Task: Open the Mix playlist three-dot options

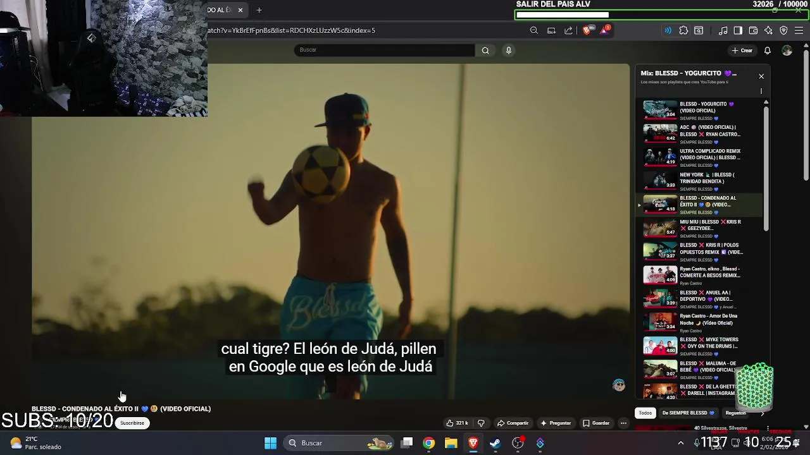Action: [761, 91]
